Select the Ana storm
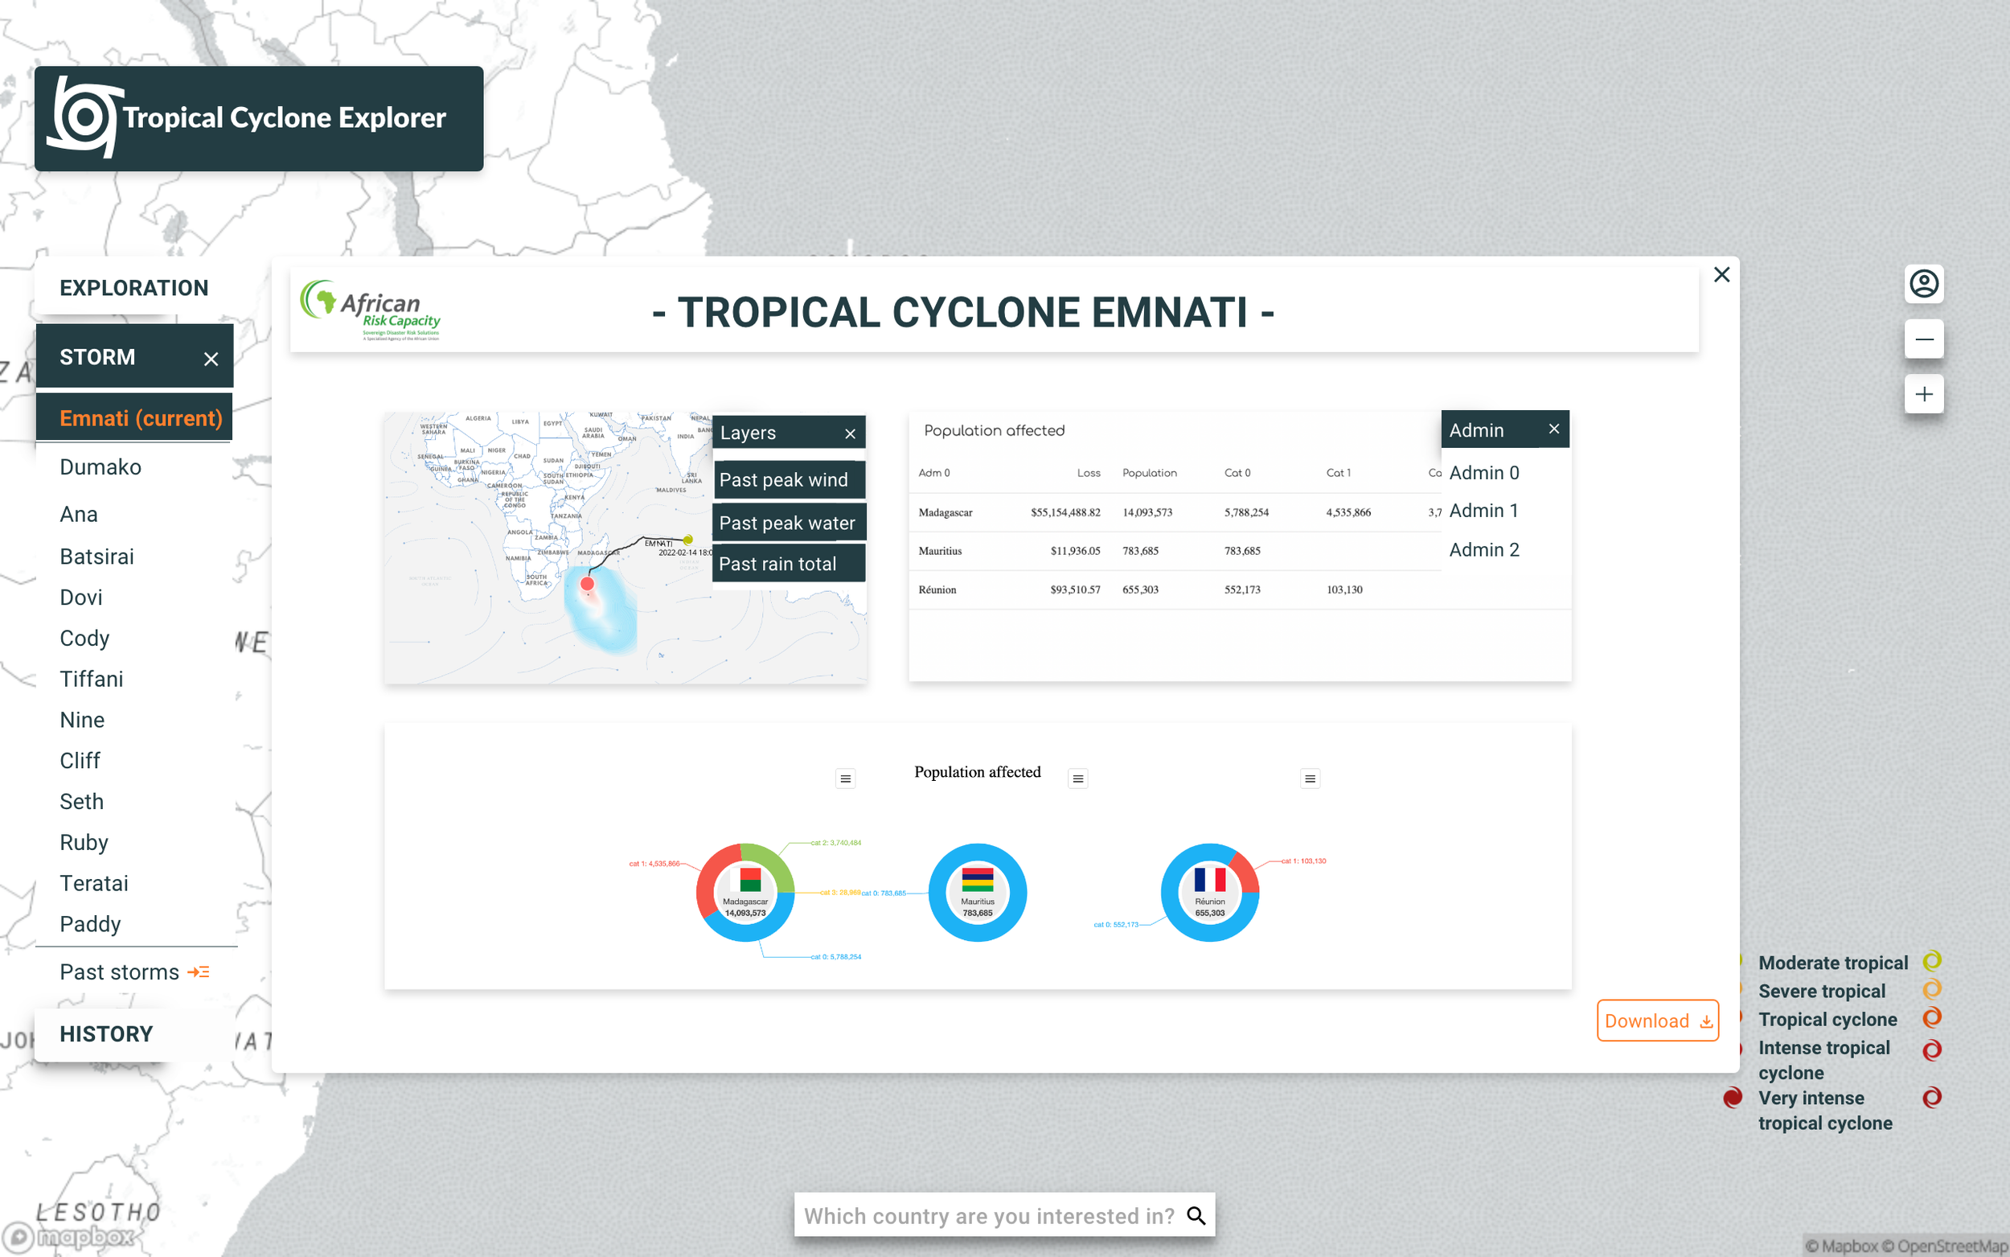The image size is (2010, 1257). point(79,515)
